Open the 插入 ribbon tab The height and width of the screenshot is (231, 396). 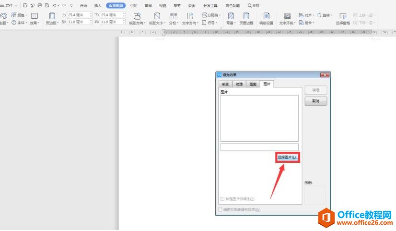pyautogui.click(x=98, y=5)
